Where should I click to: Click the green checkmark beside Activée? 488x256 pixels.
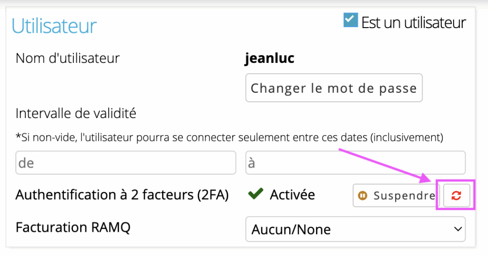click(x=255, y=194)
